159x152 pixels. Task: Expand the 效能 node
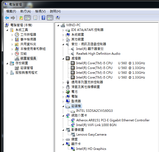[12, 54]
